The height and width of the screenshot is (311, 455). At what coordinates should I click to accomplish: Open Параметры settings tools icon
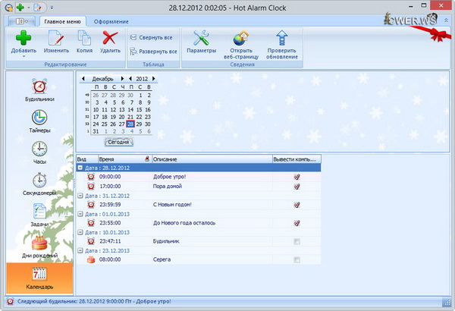click(x=201, y=38)
